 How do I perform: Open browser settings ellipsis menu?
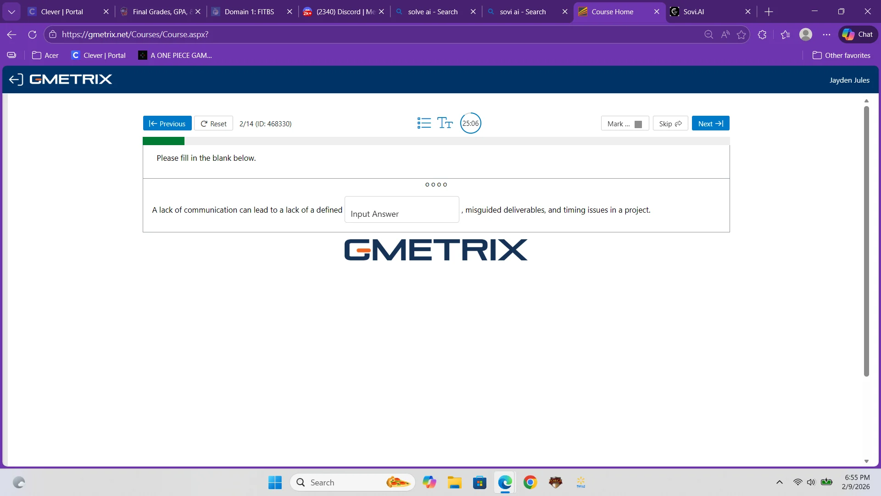pyautogui.click(x=826, y=34)
